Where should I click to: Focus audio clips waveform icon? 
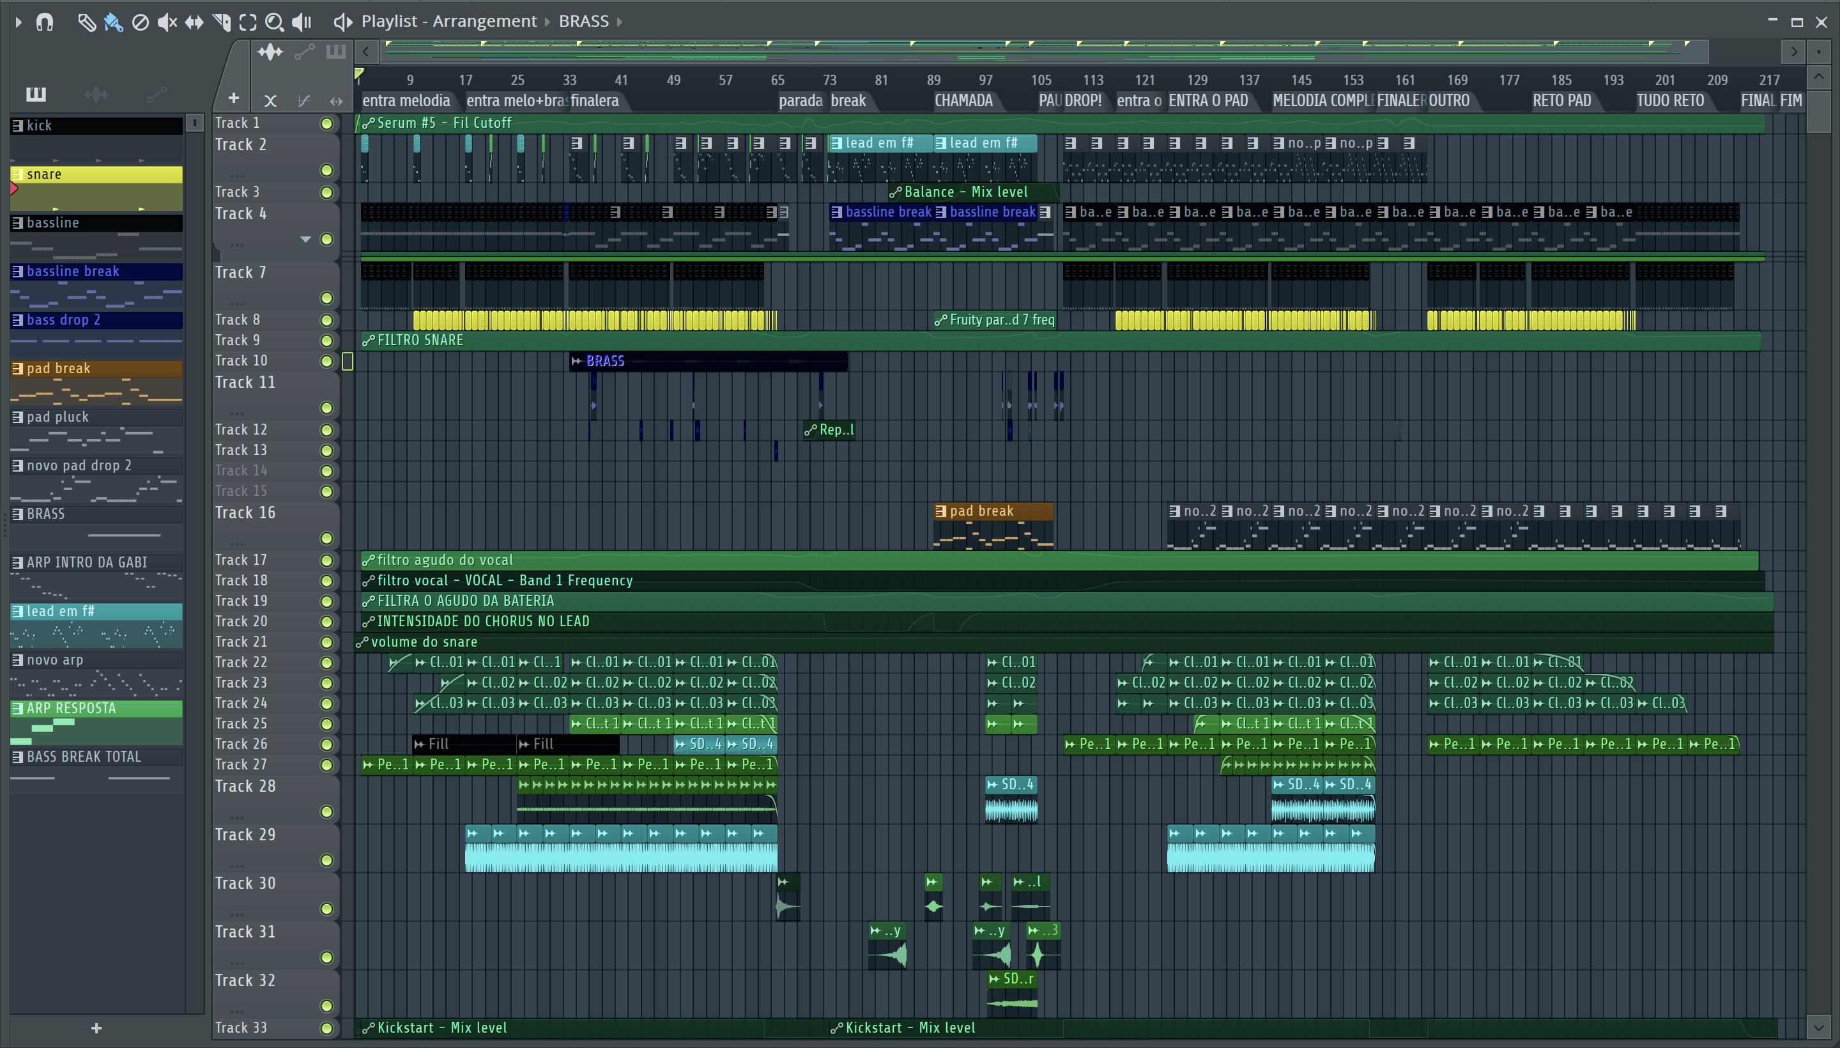tap(270, 52)
